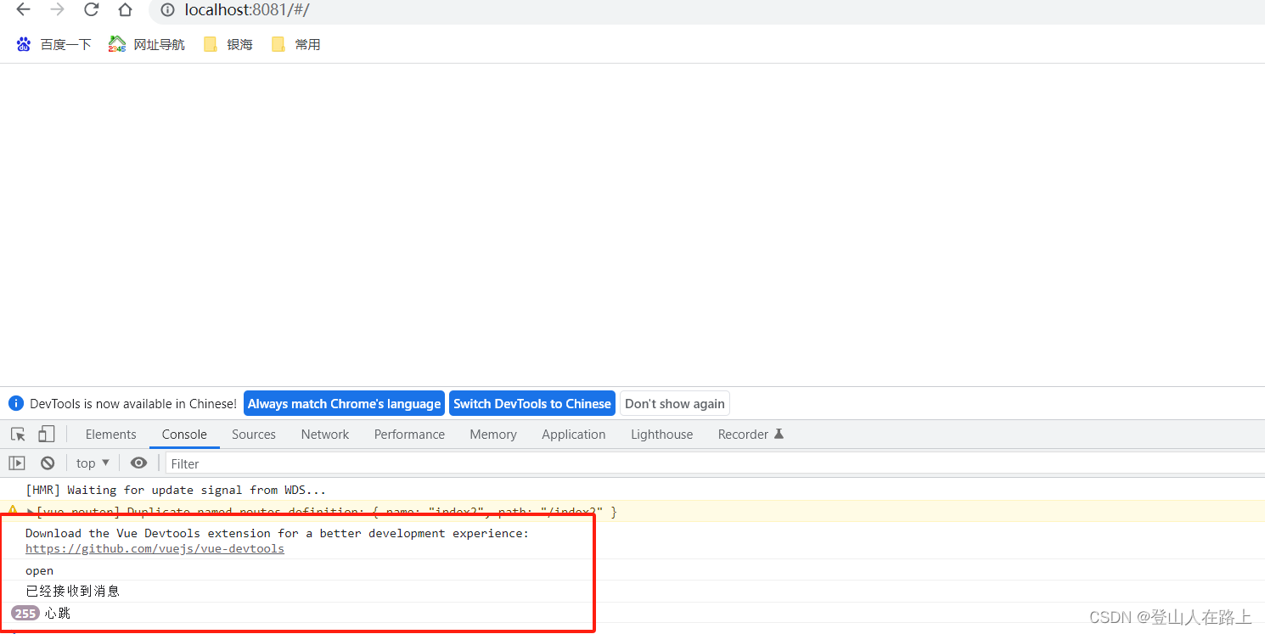Open the 百度一下 bookmark
1265x634 pixels.
tap(53, 44)
